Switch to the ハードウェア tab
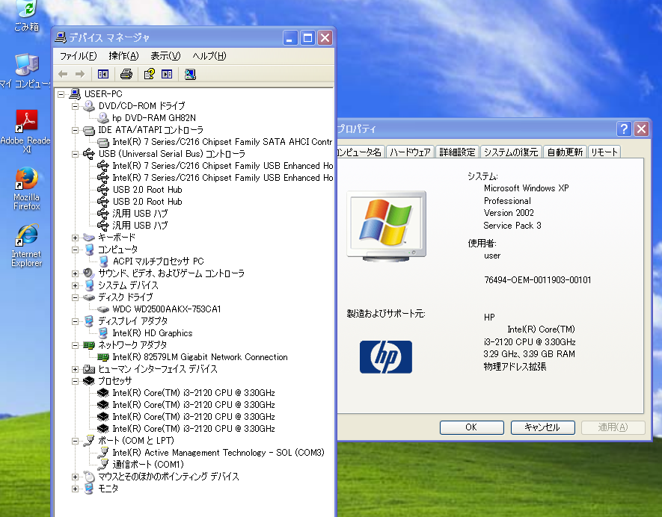Screen dimensions: 662x517 (410, 152)
